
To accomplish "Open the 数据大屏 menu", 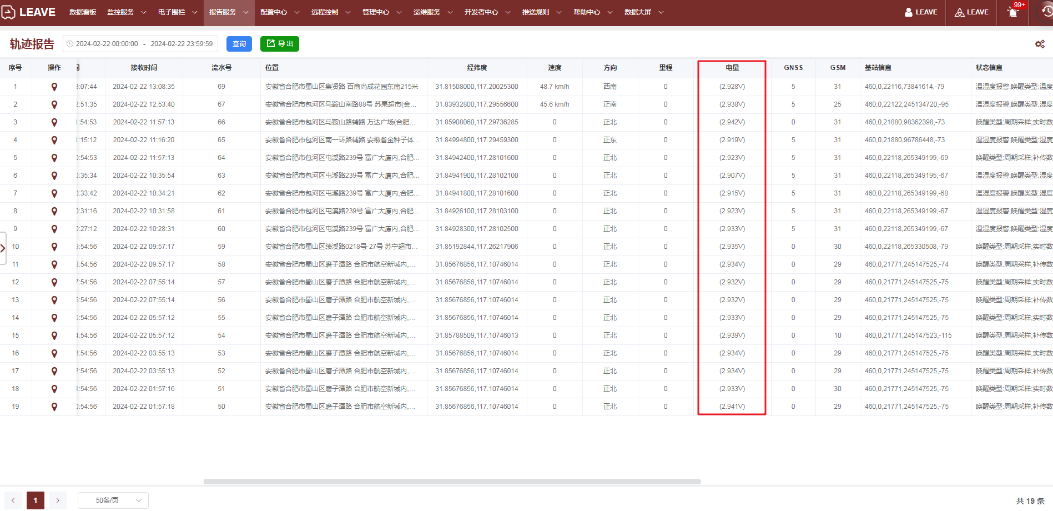I will point(644,12).
